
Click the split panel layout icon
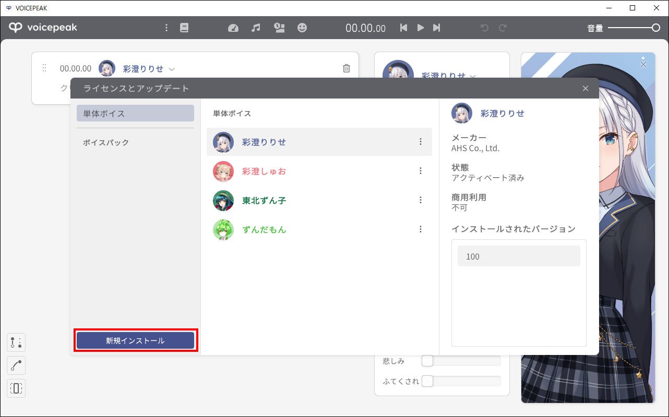pos(16,388)
